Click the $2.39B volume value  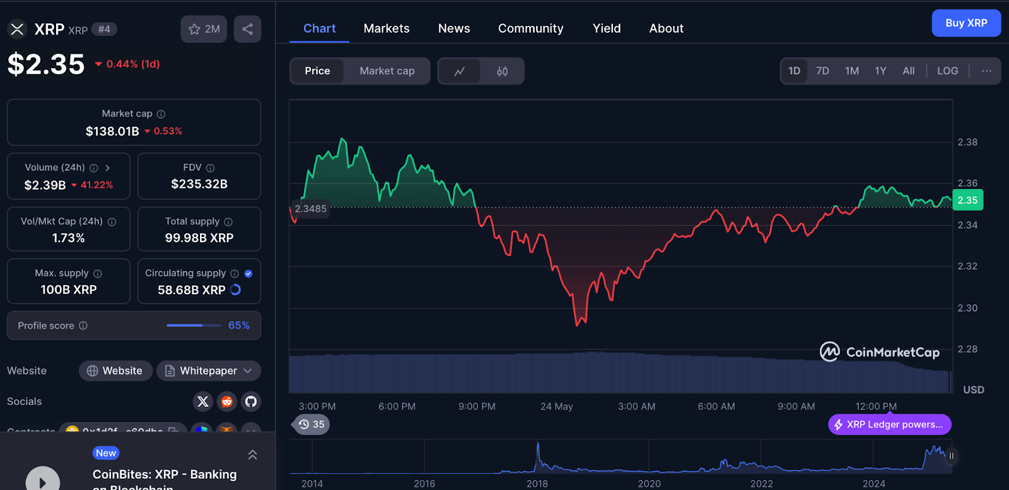click(45, 185)
